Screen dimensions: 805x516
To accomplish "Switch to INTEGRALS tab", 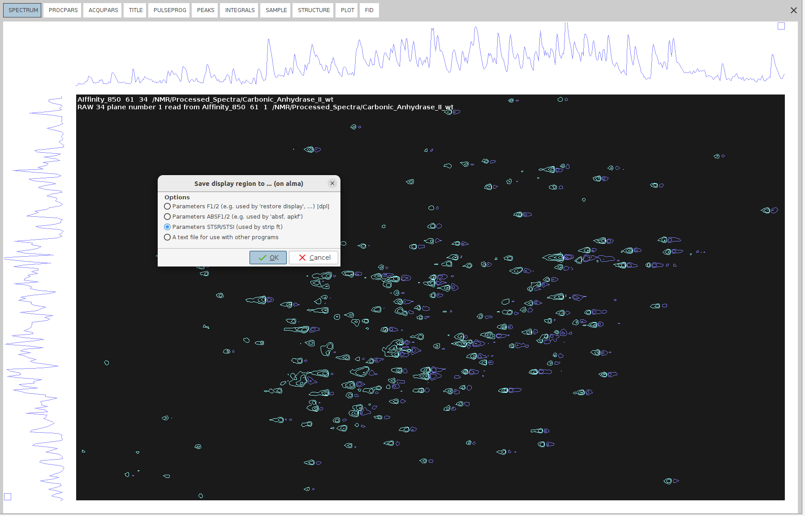I will [x=240, y=10].
